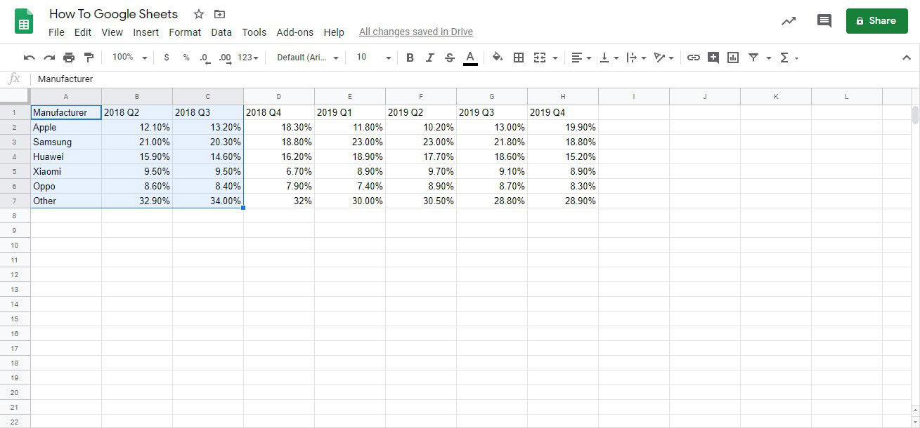This screenshot has height=428, width=920.
Task: Open All changes saved in Drive link
Action: tap(416, 32)
